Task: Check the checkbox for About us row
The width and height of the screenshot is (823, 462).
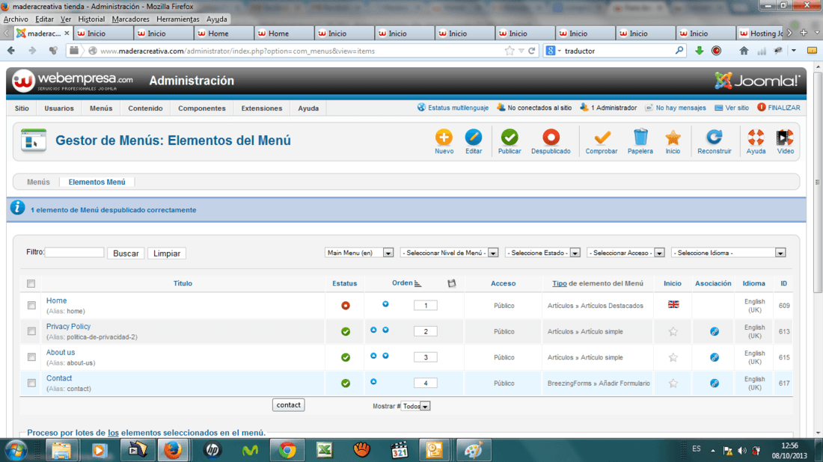Action: pos(31,357)
